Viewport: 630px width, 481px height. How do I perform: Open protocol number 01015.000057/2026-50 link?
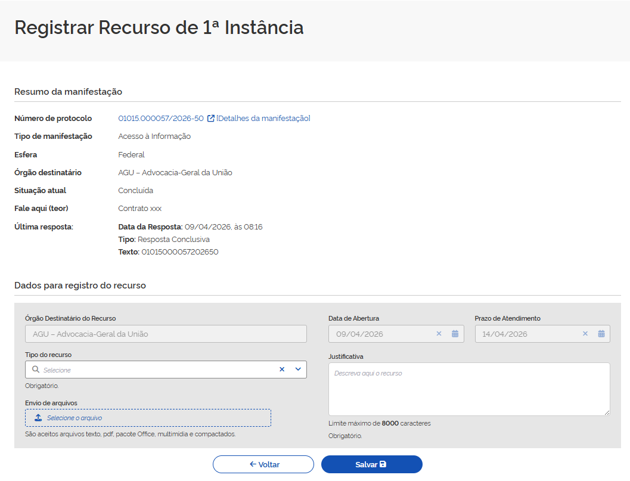point(160,119)
